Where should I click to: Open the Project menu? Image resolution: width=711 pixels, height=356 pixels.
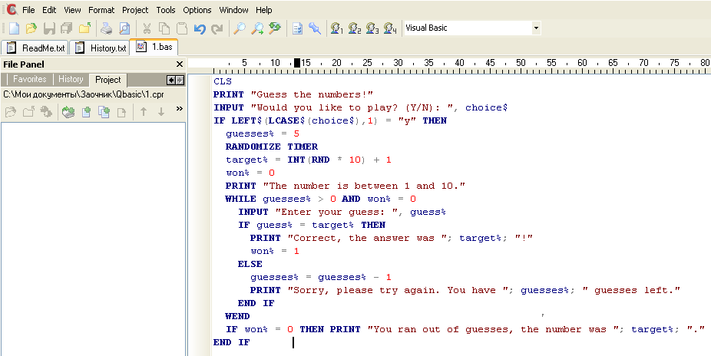click(135, 10)
